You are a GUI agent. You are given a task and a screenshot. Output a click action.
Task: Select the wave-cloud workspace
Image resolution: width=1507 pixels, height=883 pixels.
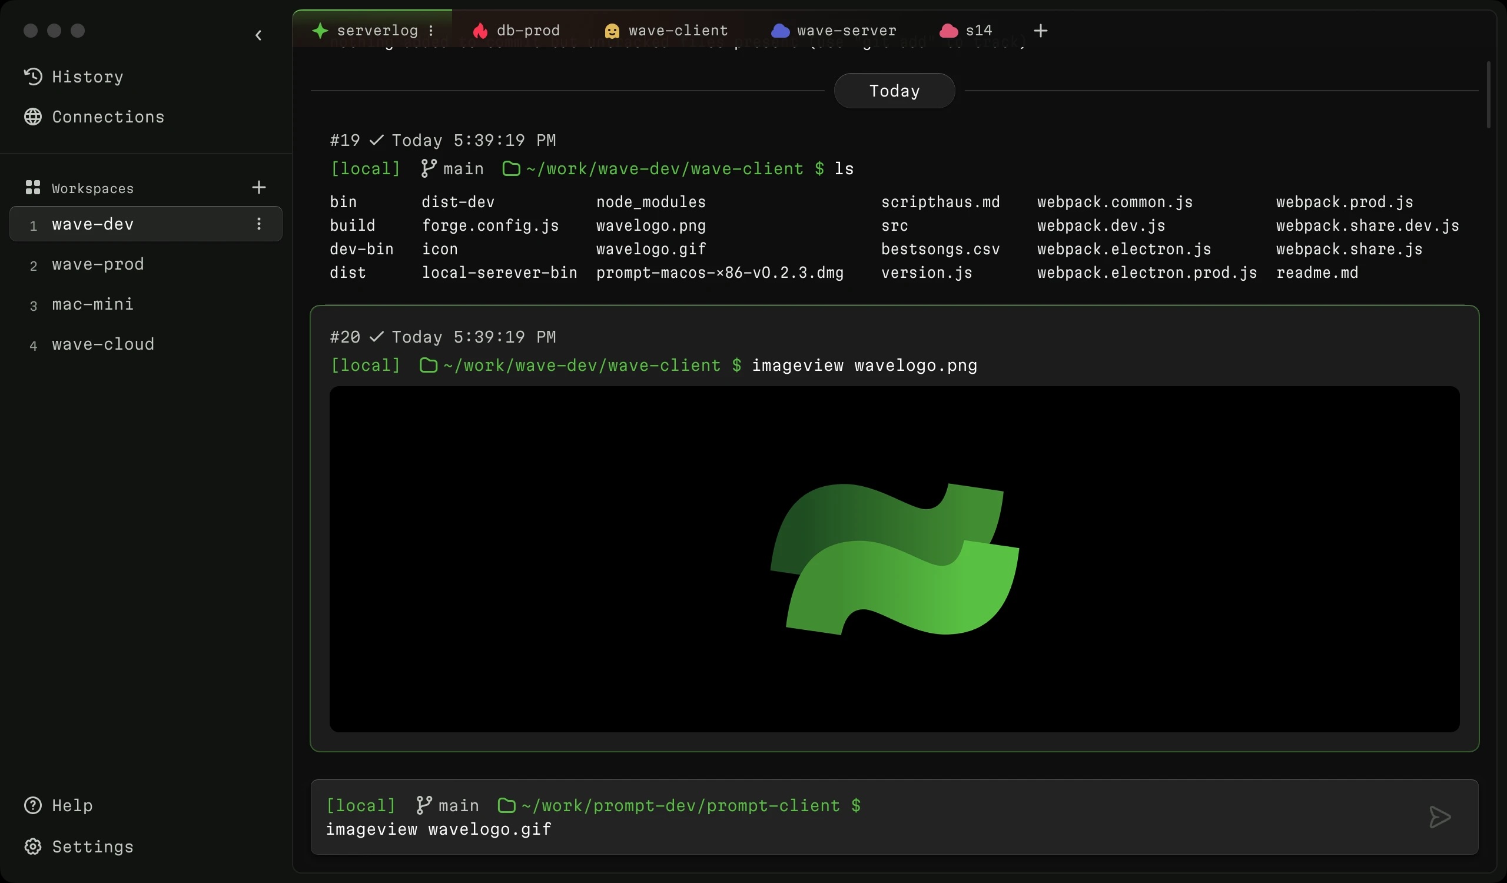(x=103, y=344)
